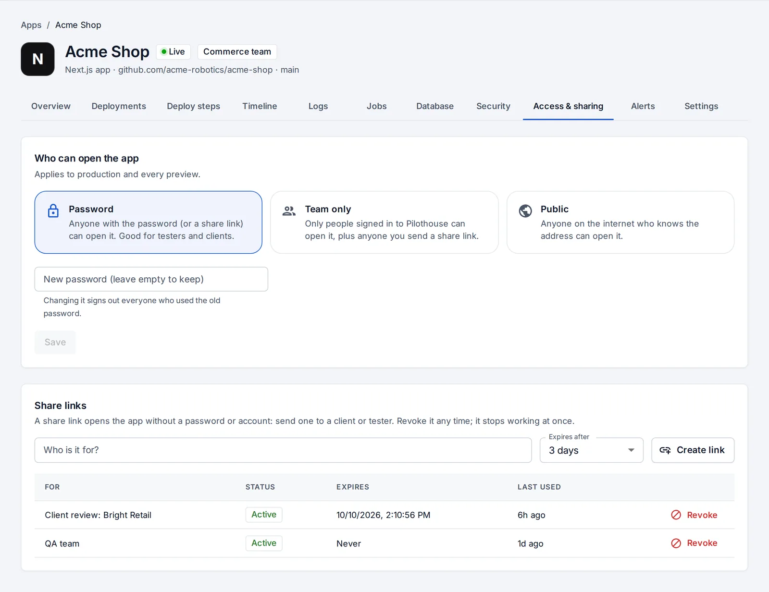Revoke the QA team share link
The image size is (769, 592).
point(695,543)
